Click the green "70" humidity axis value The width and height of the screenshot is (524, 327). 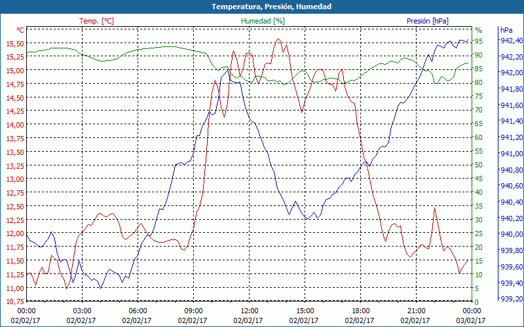[479, 110]
